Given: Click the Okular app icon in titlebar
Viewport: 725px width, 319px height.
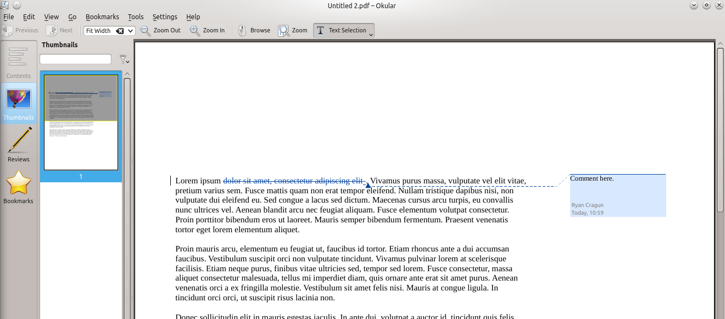Looking at the screenshot, I should click(4, 5).
